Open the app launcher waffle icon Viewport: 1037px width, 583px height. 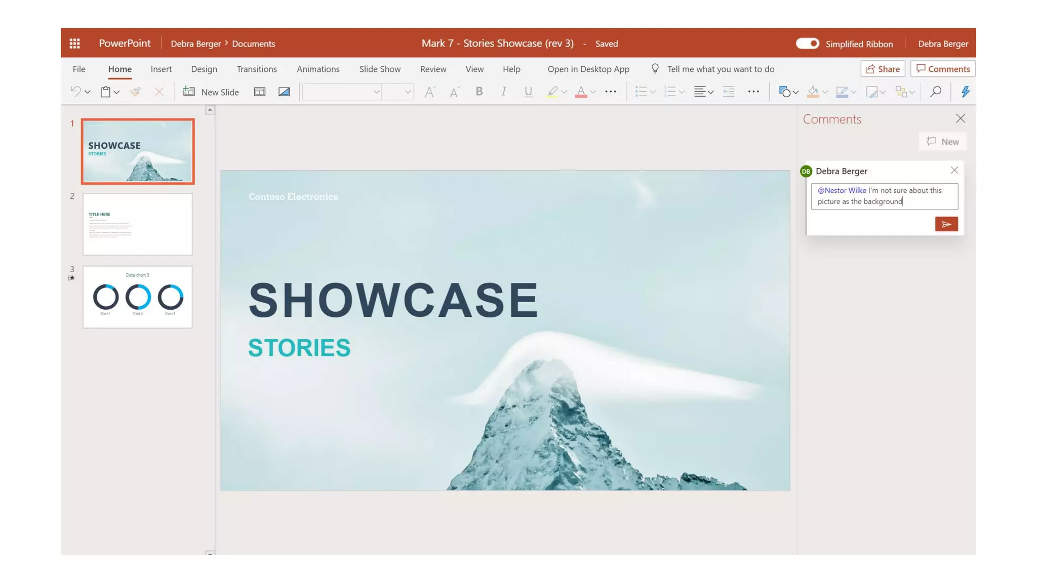point(75,44)
